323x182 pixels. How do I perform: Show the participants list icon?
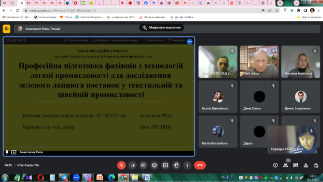point(285,165)
